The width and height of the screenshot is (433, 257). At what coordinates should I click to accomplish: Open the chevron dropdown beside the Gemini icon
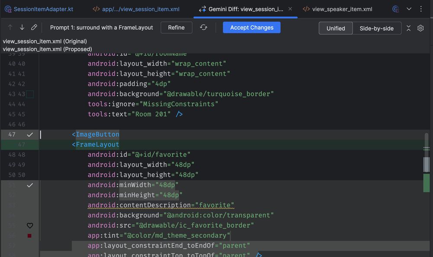409,9
